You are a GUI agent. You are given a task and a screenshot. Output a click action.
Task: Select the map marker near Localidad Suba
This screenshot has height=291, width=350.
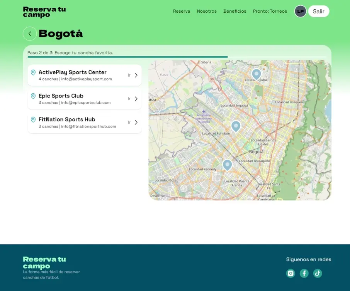click(x=256, y=74)
